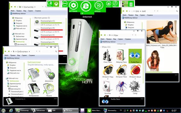Click the EN language indicator
This screenshot has height=113, width=181.
coord(121,110)
